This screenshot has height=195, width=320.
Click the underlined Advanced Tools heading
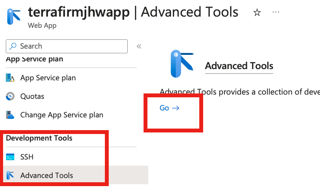tap(239, 66)
